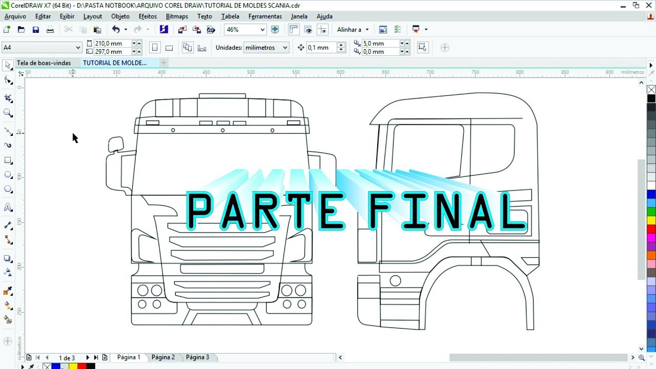Screen dimensions: 656x369
Task: Select the Artistic Media tool
Action: pos(8,146)
